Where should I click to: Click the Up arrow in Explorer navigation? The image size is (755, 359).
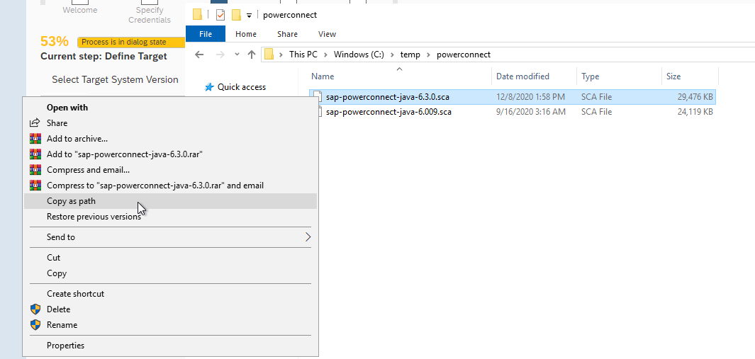252,55
